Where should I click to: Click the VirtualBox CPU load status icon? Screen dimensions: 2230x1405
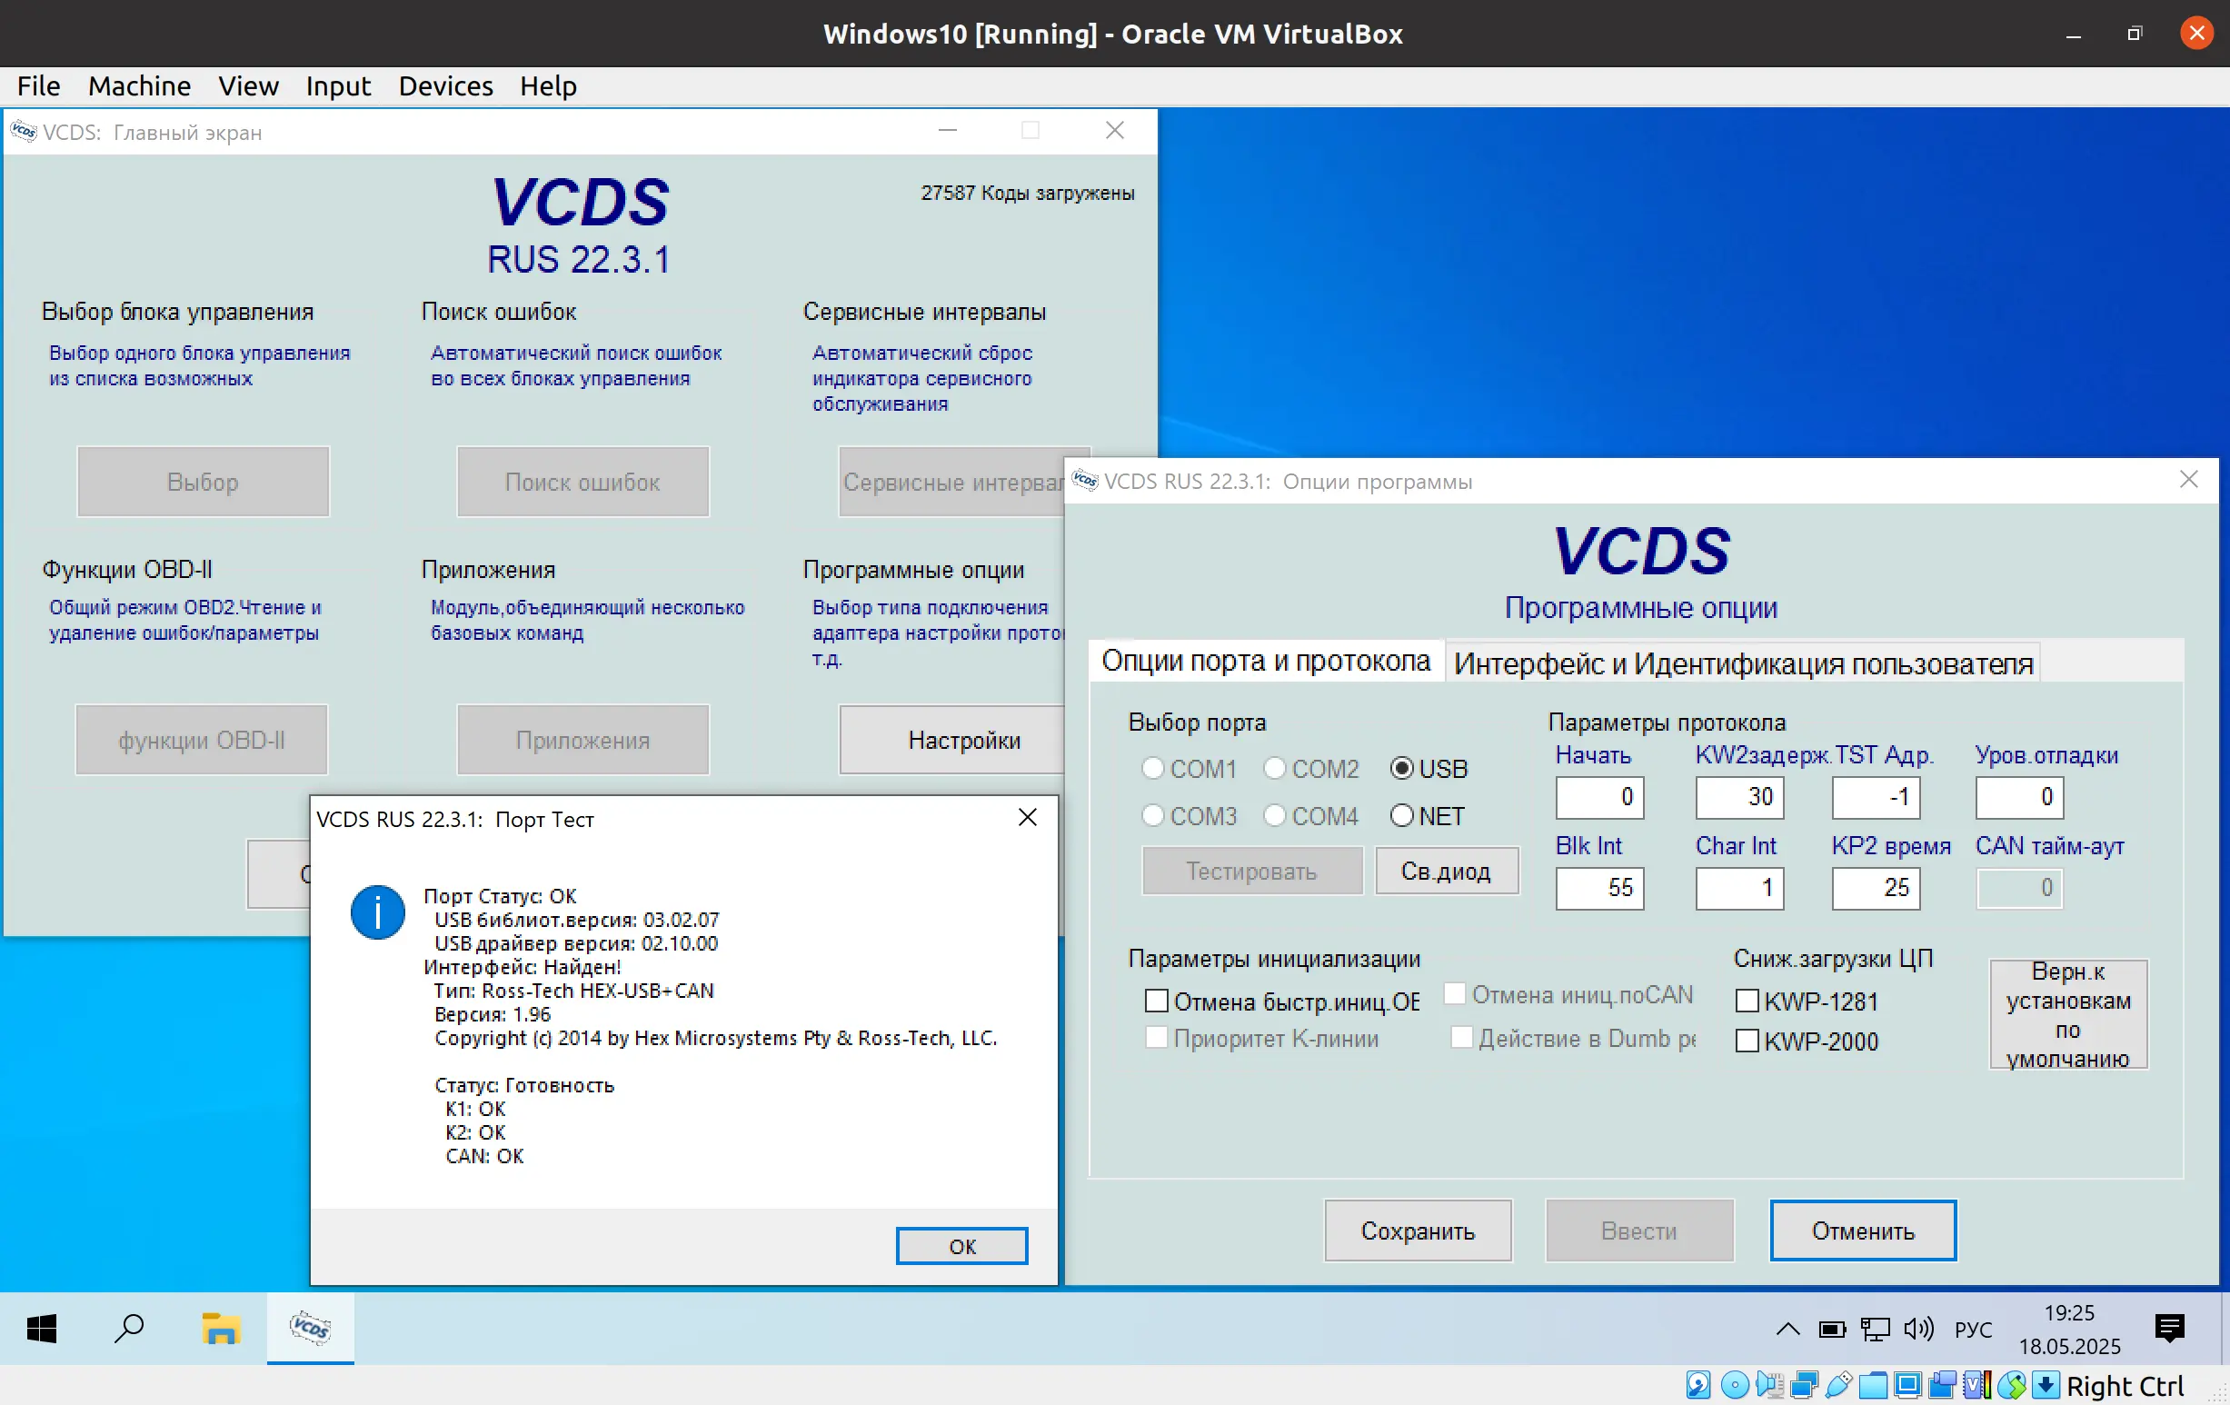tap(1976, 1385)
